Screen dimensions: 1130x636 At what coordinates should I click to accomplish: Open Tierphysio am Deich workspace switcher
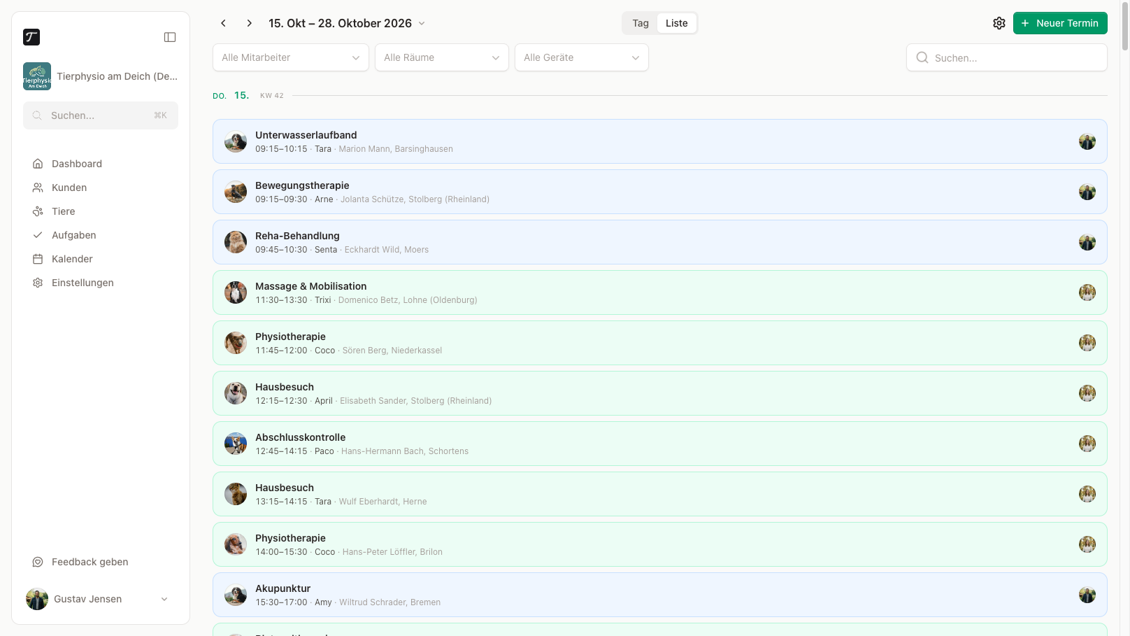click(101, 76)
